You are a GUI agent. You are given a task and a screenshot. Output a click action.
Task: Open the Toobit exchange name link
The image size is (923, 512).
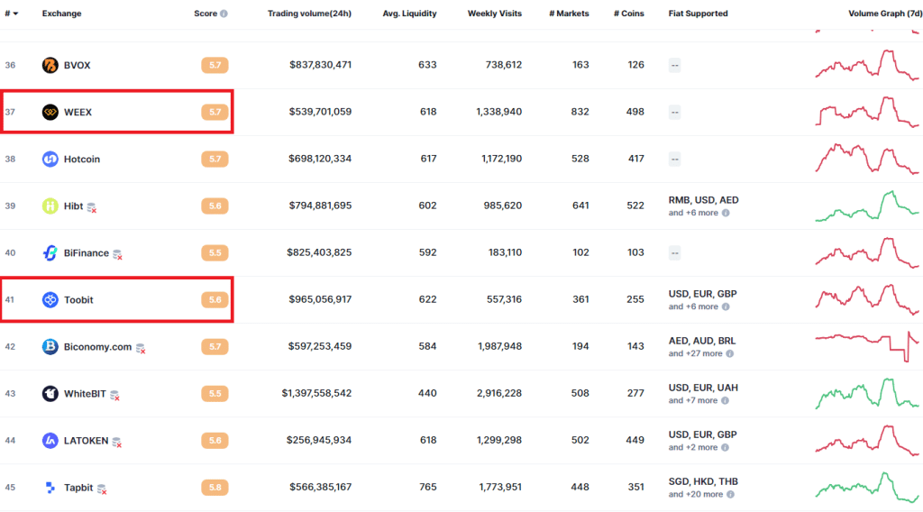(78, 300)
